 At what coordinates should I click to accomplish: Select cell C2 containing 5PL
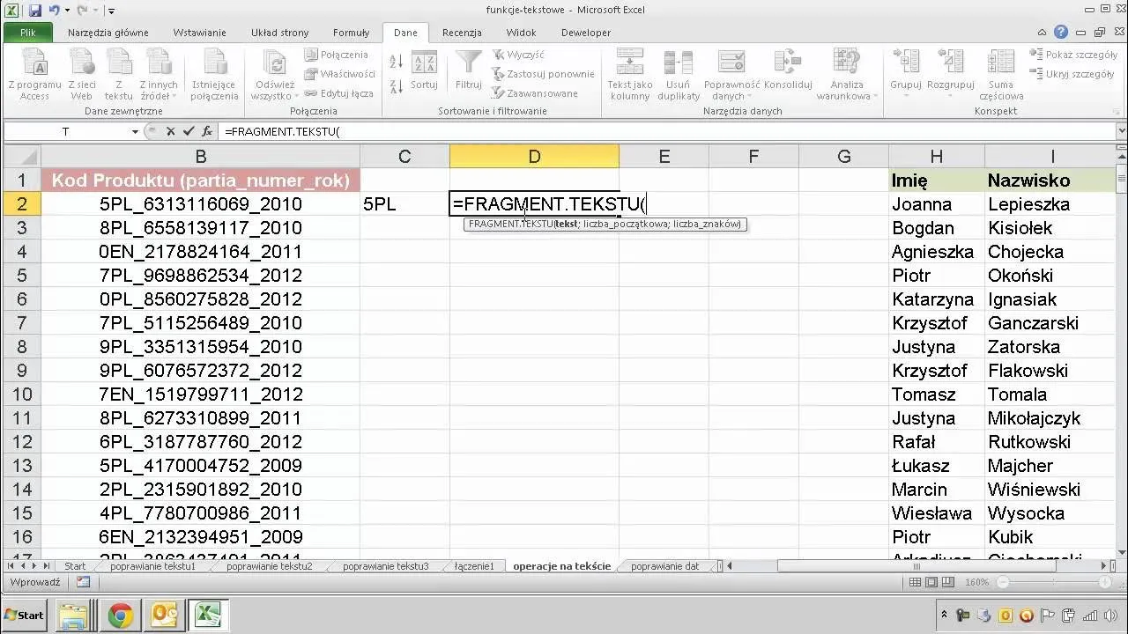tap(404, 203)
